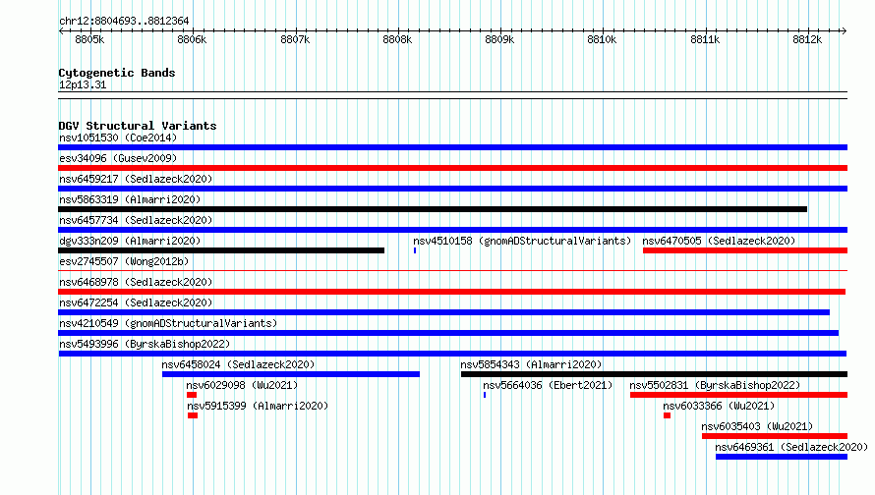Click nsv6033366 (Wu2021) label
Viewport: 875px width, 495px height.
pyautogui.click(x=719, y=406)
